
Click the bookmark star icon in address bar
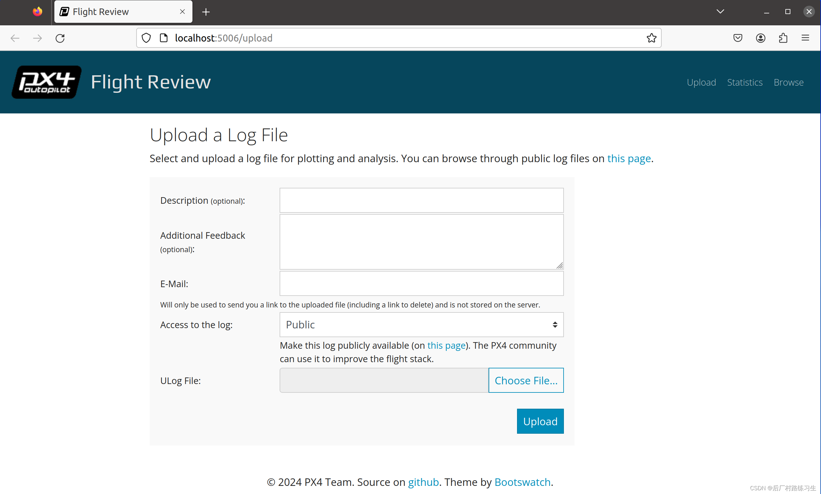(x=652, y=38)
